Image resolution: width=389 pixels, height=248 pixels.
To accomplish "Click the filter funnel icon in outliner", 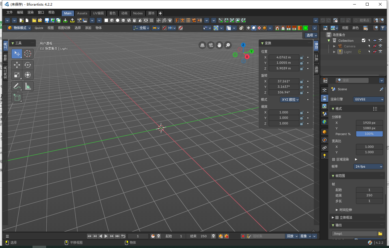I will [383, 28].
